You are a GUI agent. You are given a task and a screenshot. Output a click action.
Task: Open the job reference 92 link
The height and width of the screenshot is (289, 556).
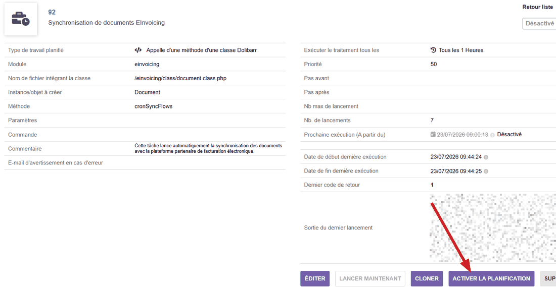tap(52, 12)
